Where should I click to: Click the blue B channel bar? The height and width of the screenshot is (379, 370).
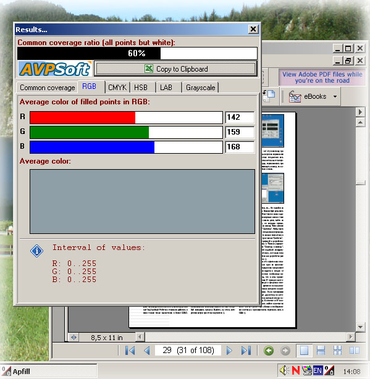click(126, 147)
